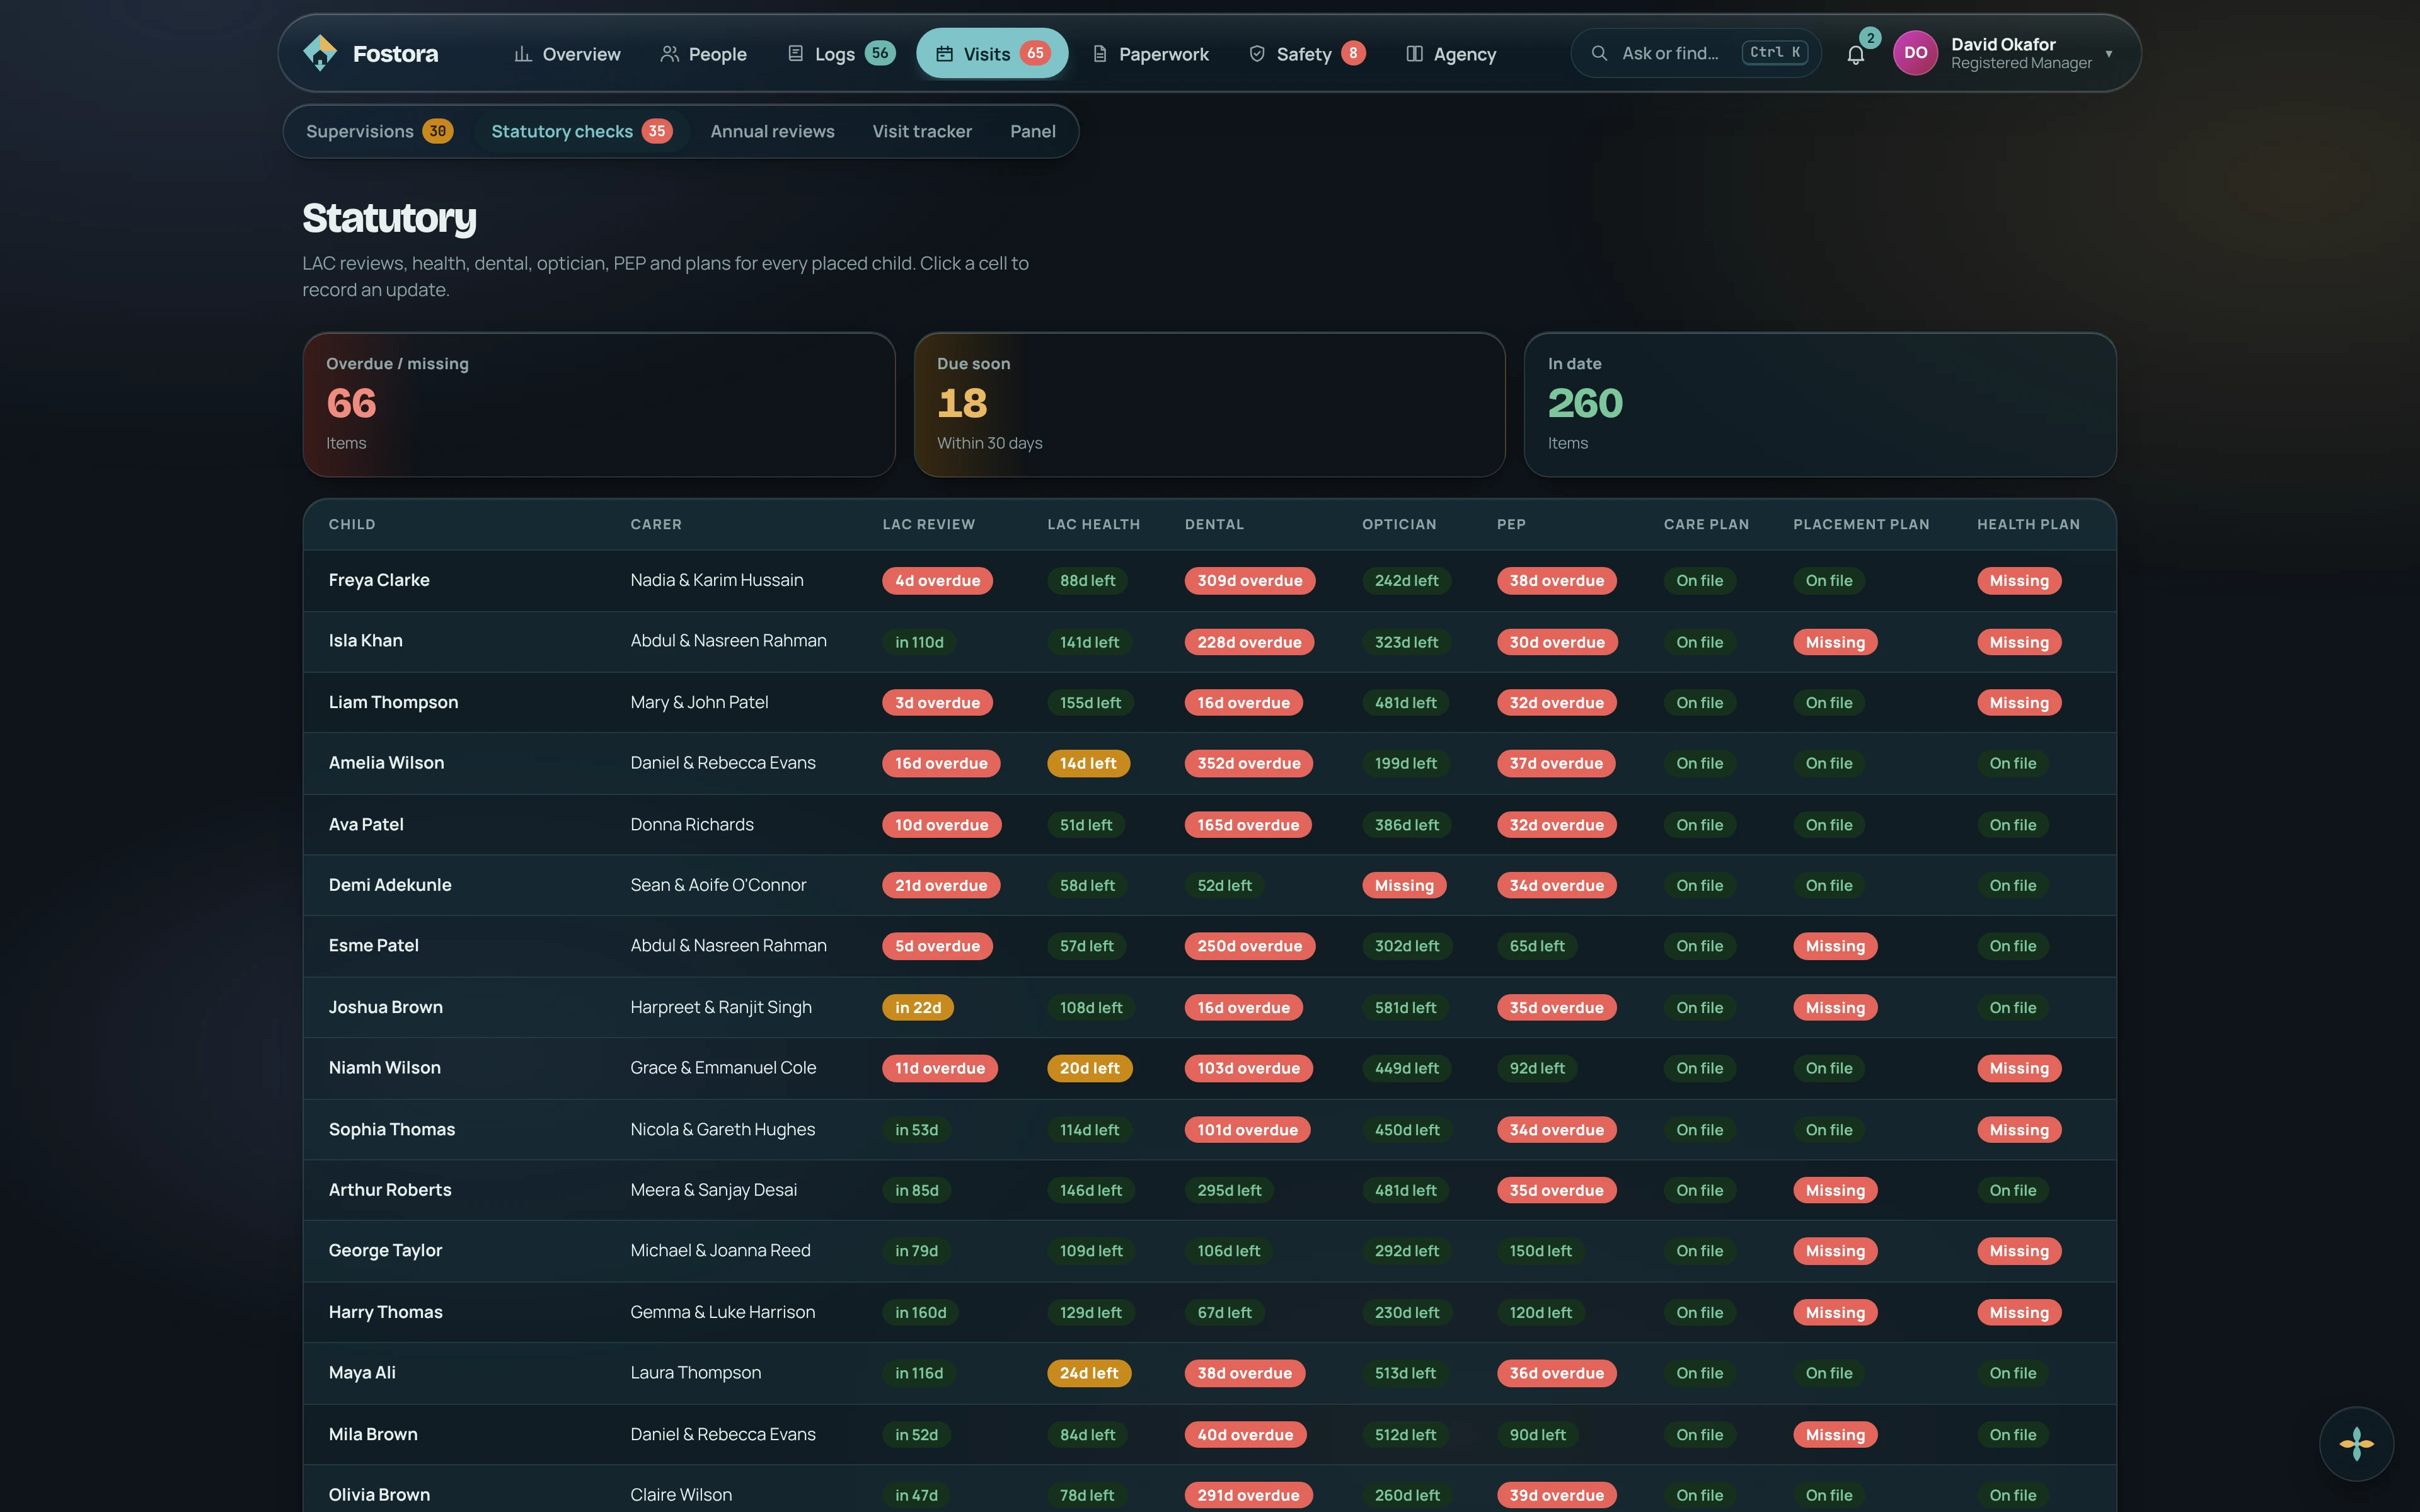Open the Overdue / missing summary card

tap(598, 404)
